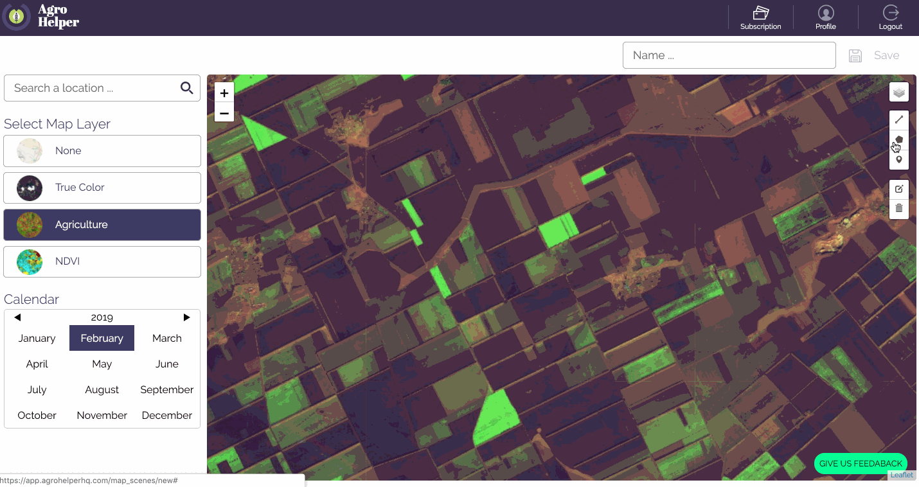Click the edit layers tool icon

[899, 189]
